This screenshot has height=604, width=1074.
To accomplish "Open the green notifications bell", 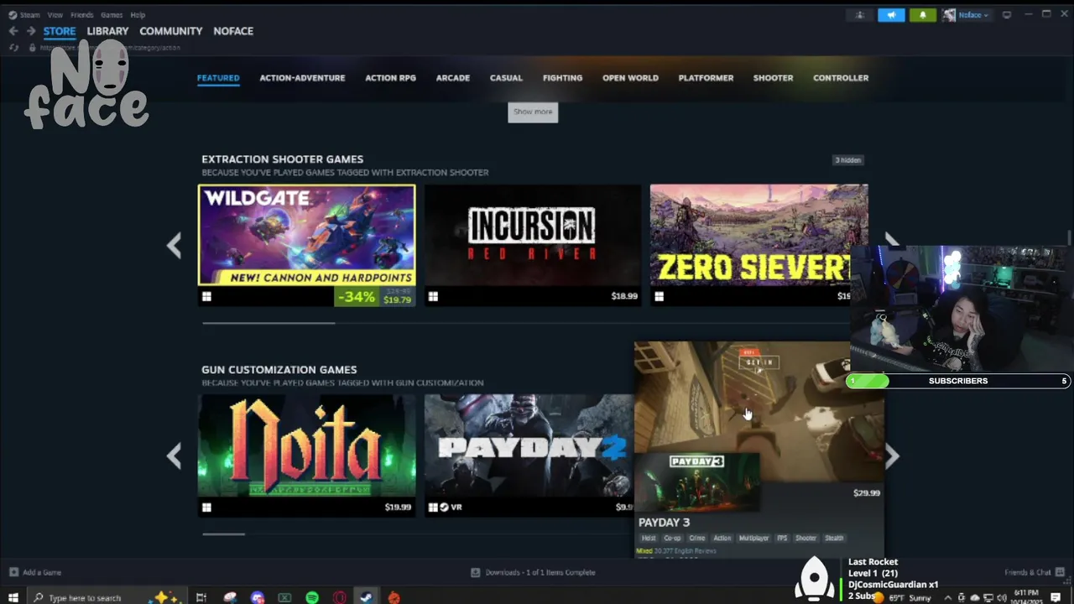I will (923, 15).
